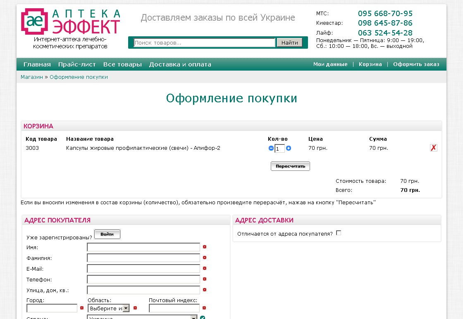The height and width of the screenshot is (319, 463).
Task: Increase quantity with the plus icon
Action: point(289,148)
